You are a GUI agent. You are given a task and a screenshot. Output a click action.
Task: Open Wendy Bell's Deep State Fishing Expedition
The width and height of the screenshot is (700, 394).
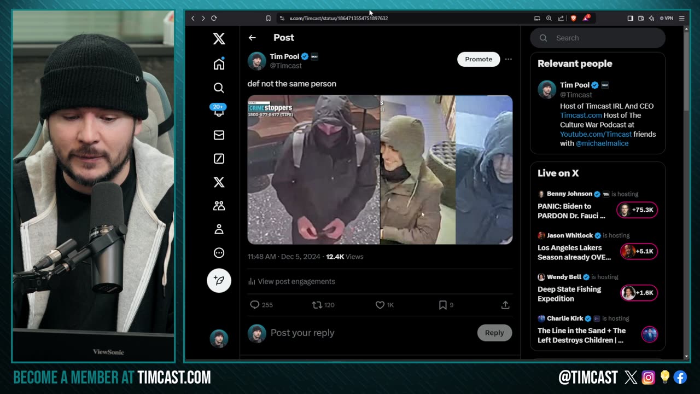[x=569, y=294]
